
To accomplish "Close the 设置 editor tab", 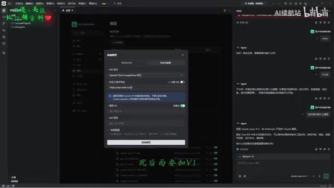I will [x=73, y=10].
